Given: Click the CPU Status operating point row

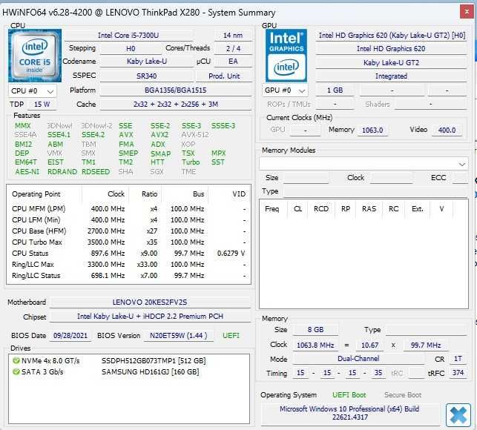Looking at the screenshot, I should pos(128,254).
